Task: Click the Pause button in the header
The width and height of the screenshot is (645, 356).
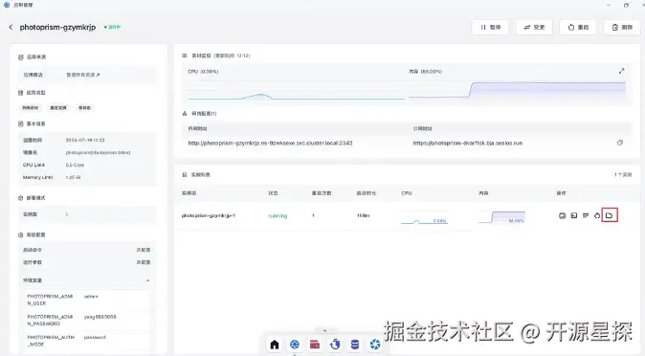Action: [490, 27]
